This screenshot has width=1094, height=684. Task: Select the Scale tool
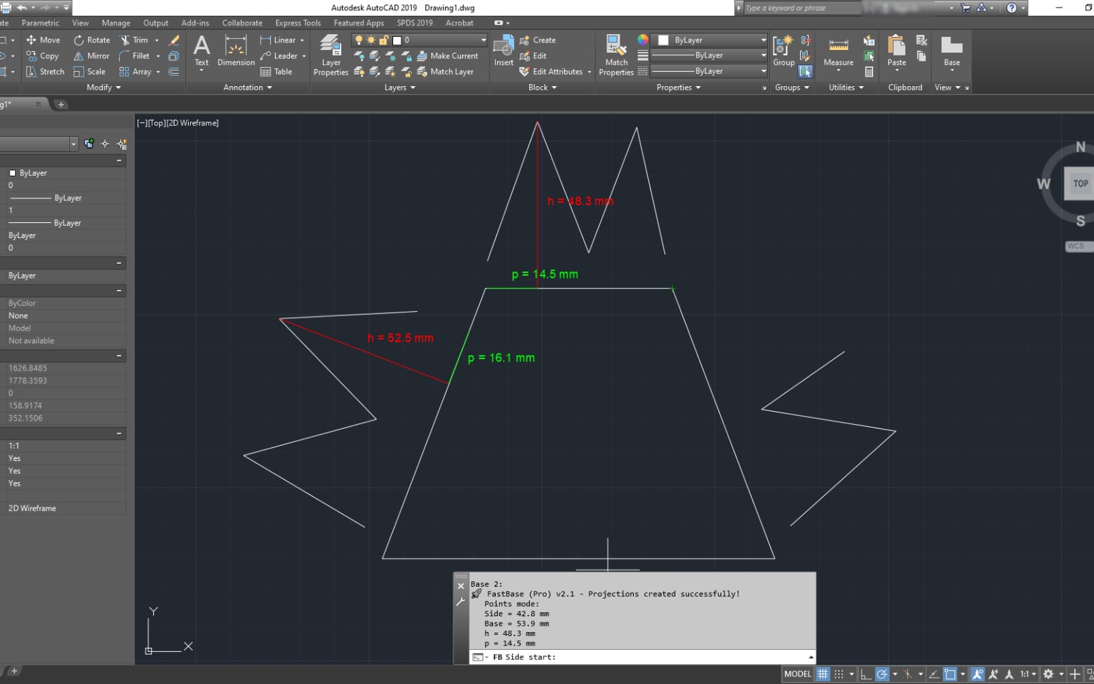pos(90,71)
